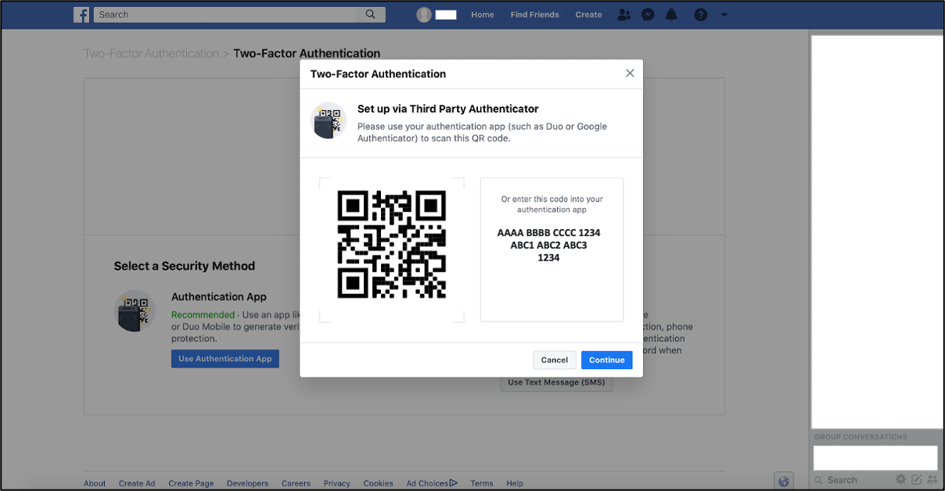
Task: Click into the top Search field
Action: pyautogui.click(x=225, y=14)
